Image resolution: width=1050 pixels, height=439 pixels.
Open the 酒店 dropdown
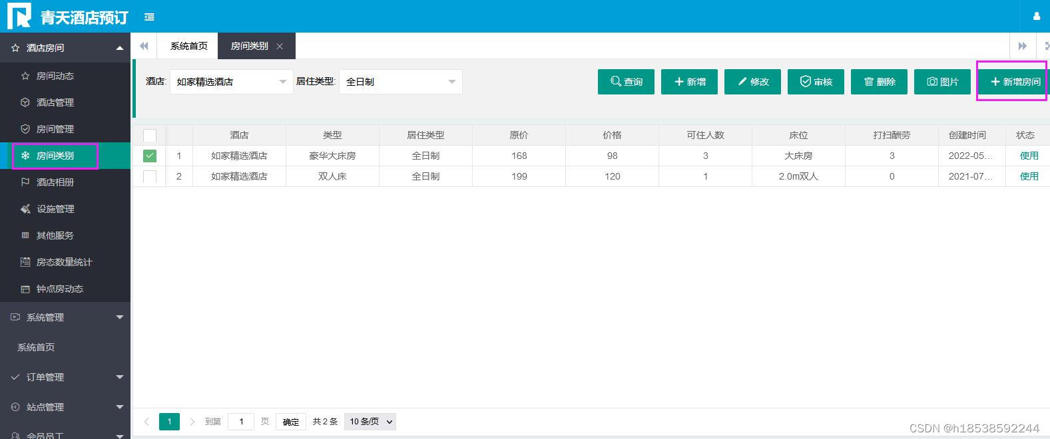(231, 82)
